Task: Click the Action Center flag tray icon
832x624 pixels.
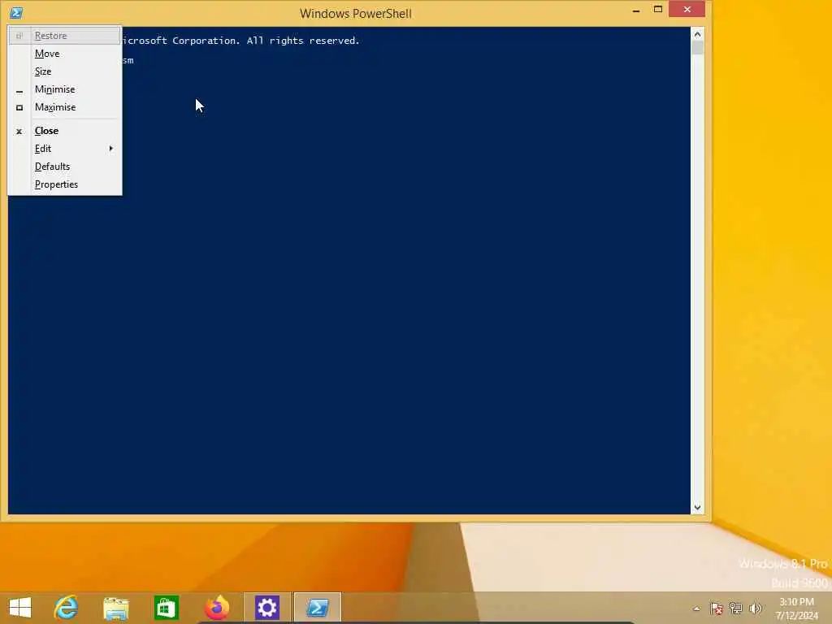Action: (x=717, y=609)
